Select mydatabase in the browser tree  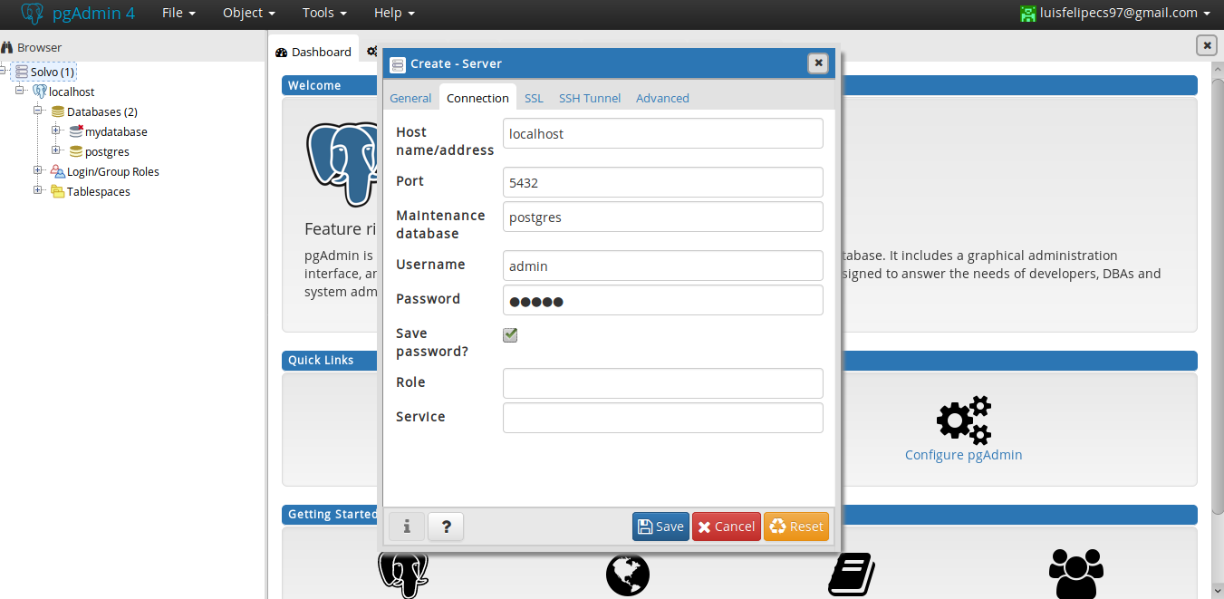point(116,131)
